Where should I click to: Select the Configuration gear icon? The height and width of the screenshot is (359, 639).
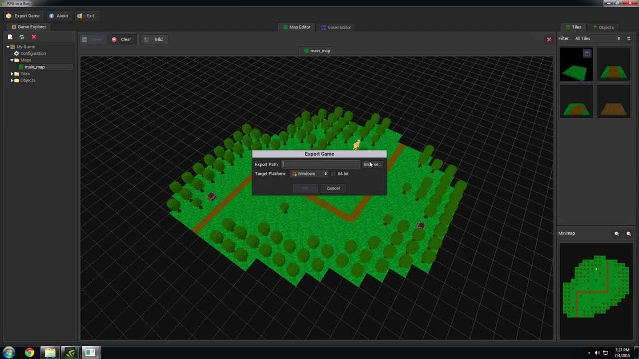coord(16,53)
